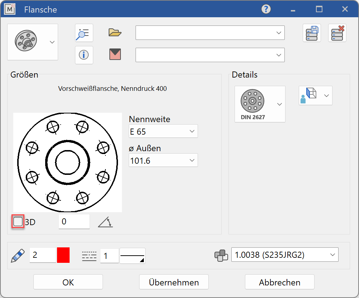Image resolution: width=359 pixels, height=298 pixels.
Task: Click the pen number field showing 2
Action: (x=43, y=255)
